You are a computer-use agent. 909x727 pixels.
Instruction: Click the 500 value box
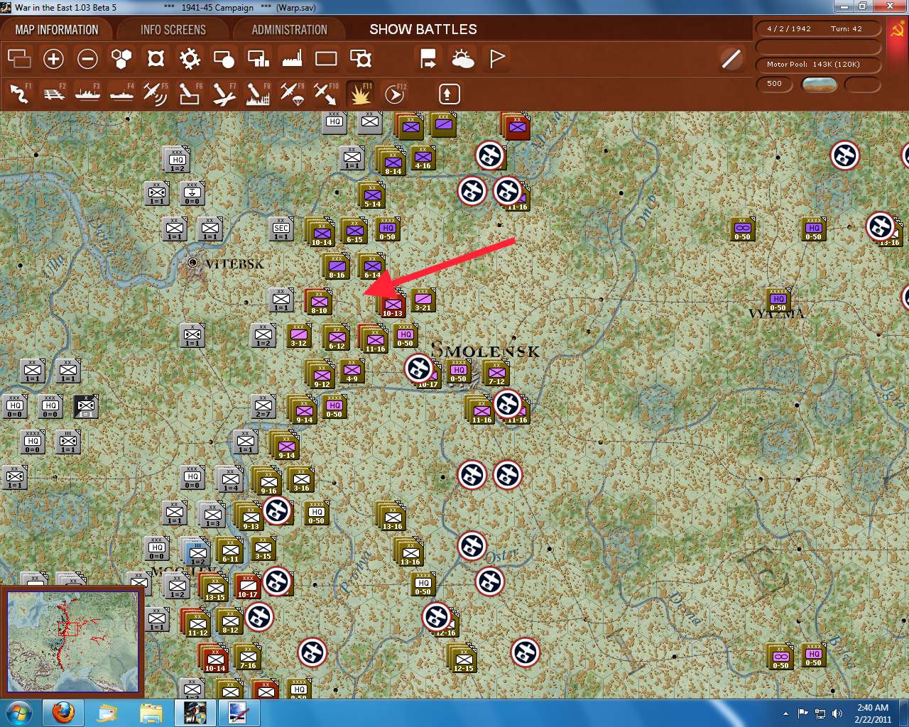point(775,84)
